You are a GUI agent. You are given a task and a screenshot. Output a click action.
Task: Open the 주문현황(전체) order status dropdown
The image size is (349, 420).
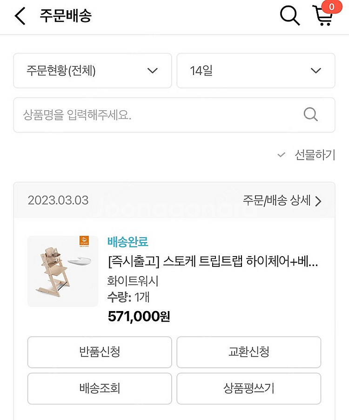[92, 71]
